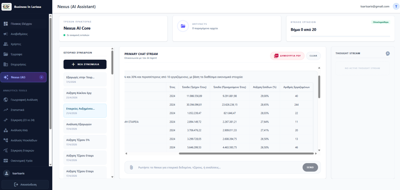Viewport: 400px width, 190px height.
Task: Click the Αναβαθμίσεις megaphone icon
Action: coord(5,34)
